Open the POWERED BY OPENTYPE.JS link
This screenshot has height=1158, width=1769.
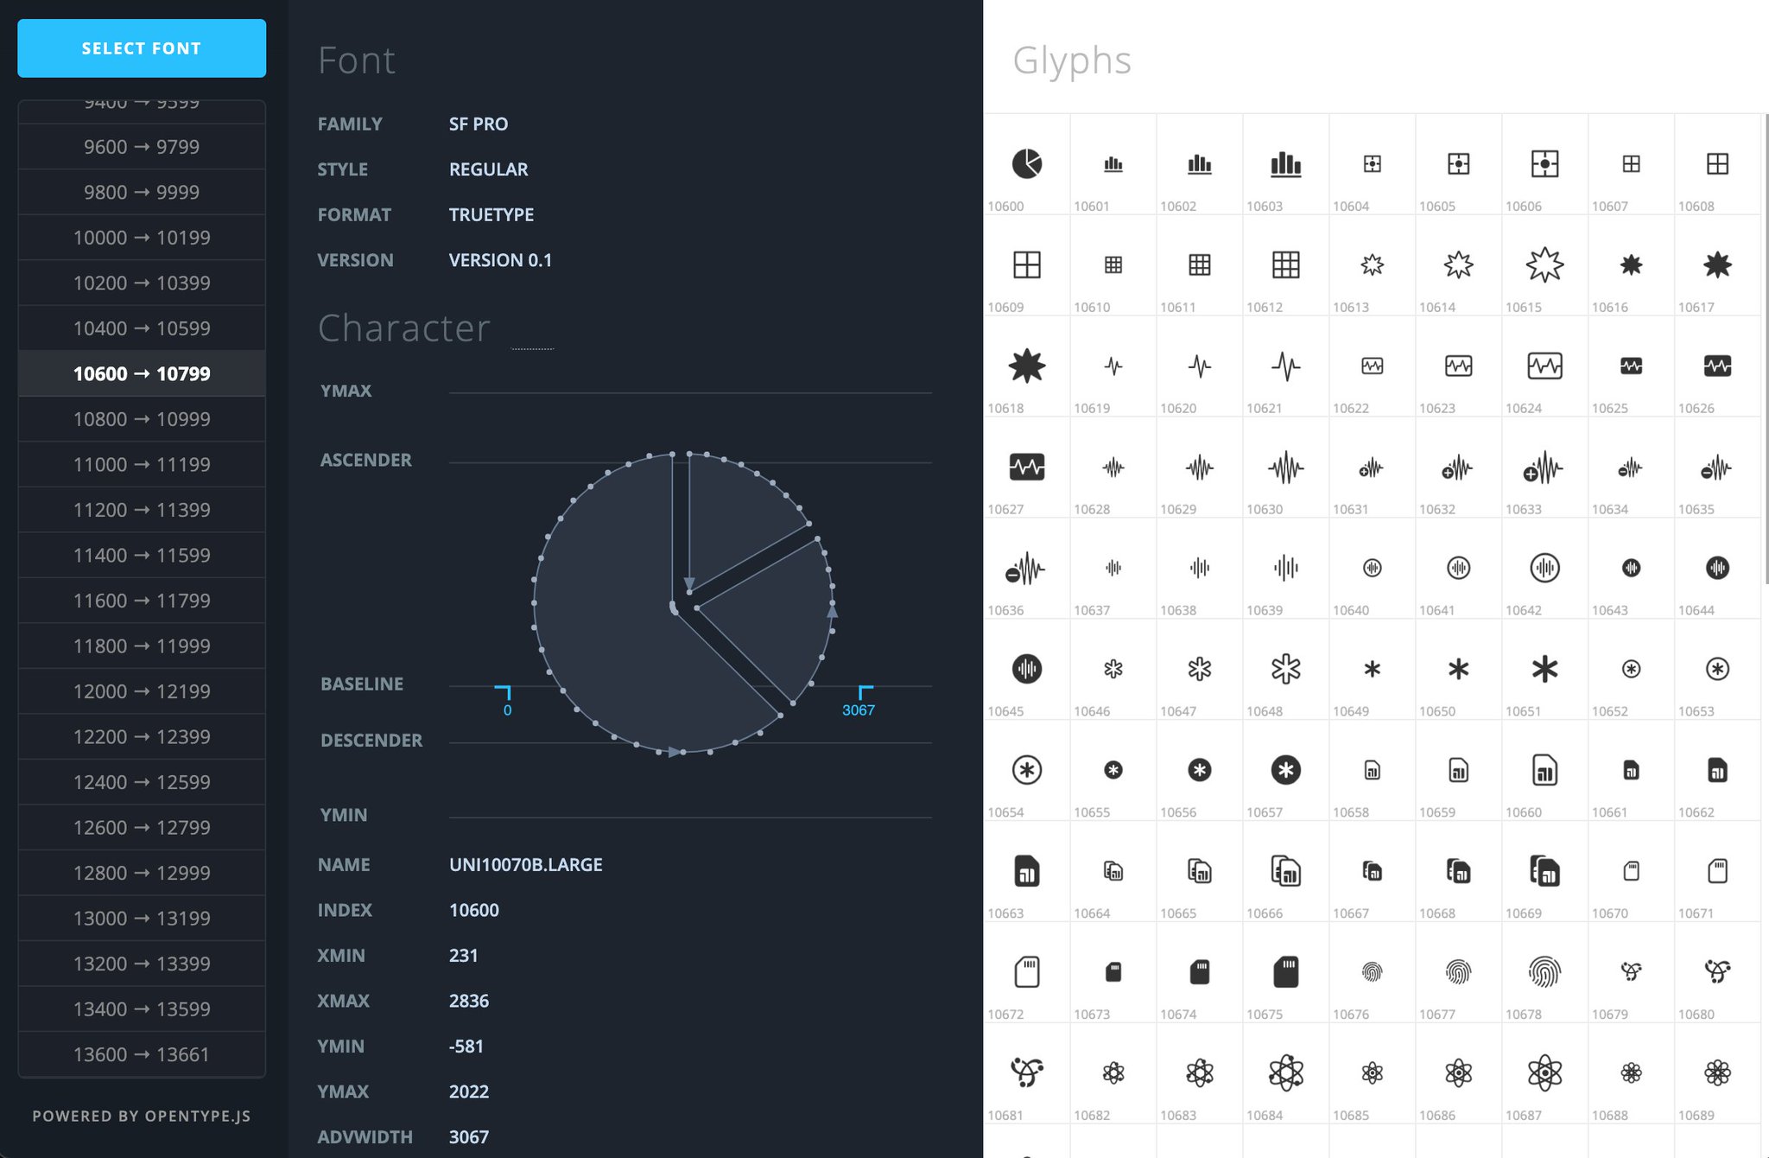point(142,1116)
